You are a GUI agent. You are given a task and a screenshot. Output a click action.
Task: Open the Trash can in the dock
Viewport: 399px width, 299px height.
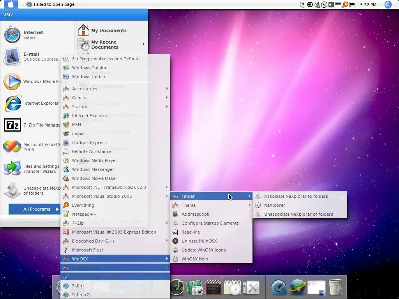pyautogui.click(x=335, y=287)
